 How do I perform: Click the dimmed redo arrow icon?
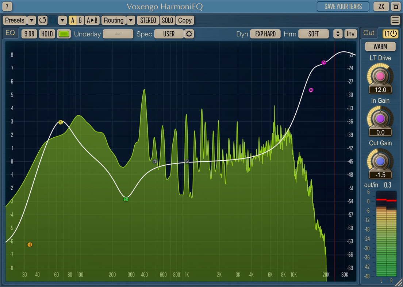tap(53, 20)
